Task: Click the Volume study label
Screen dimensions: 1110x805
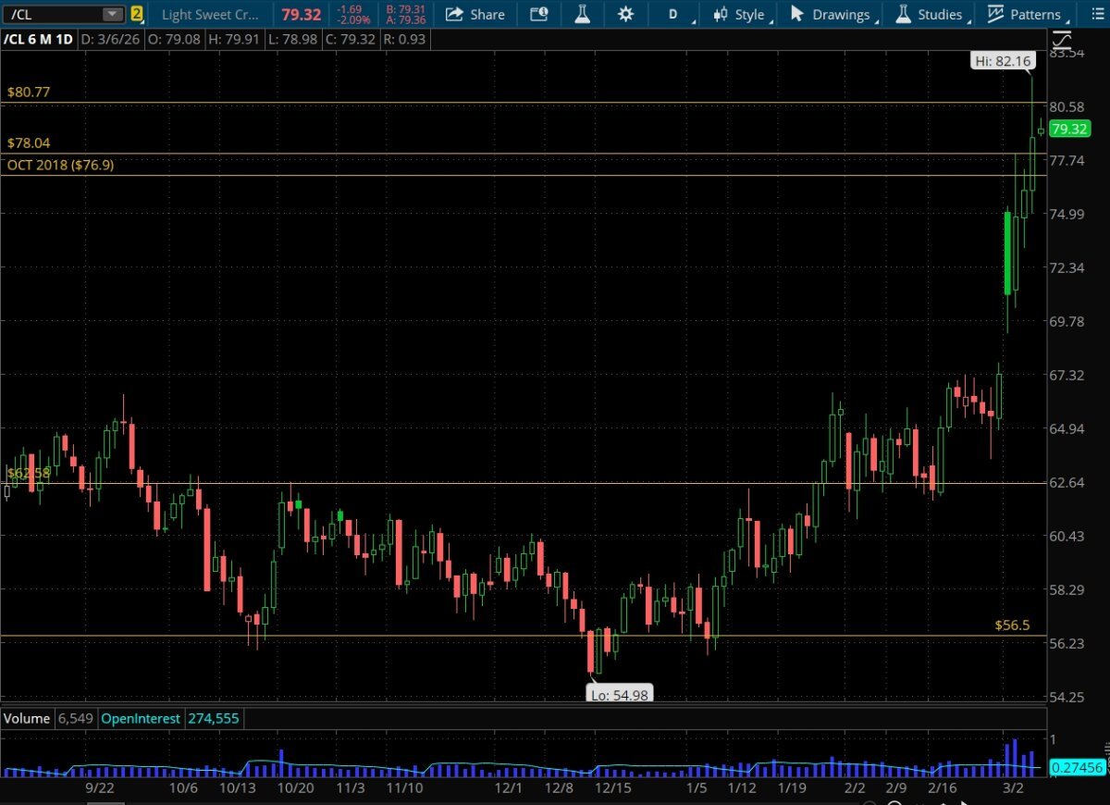Action: click(x=28, y=718)
